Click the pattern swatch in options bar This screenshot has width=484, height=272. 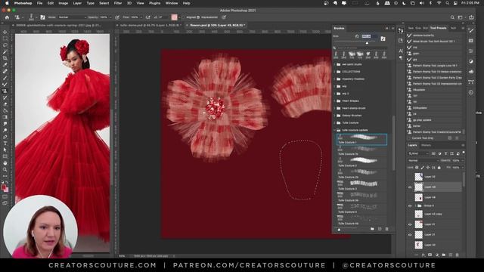[x=175, y=17]
